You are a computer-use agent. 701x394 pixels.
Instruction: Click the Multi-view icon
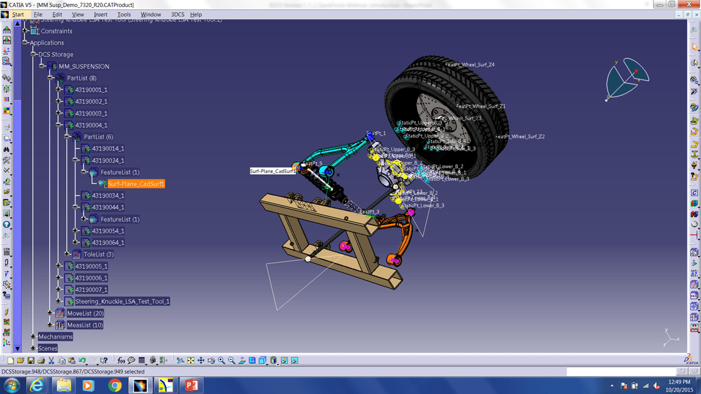[252, 360]
